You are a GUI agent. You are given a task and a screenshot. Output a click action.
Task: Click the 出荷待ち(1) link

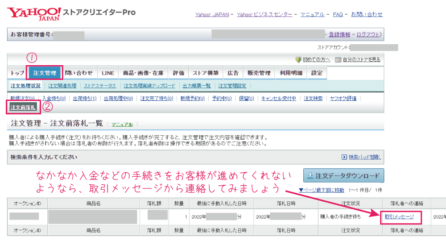coord(85,98)
